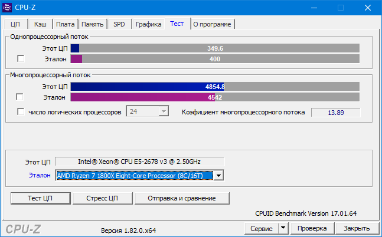Open the Кэш tab
The width and height of the screenshot is (382, 237).
tap(40, 24)
